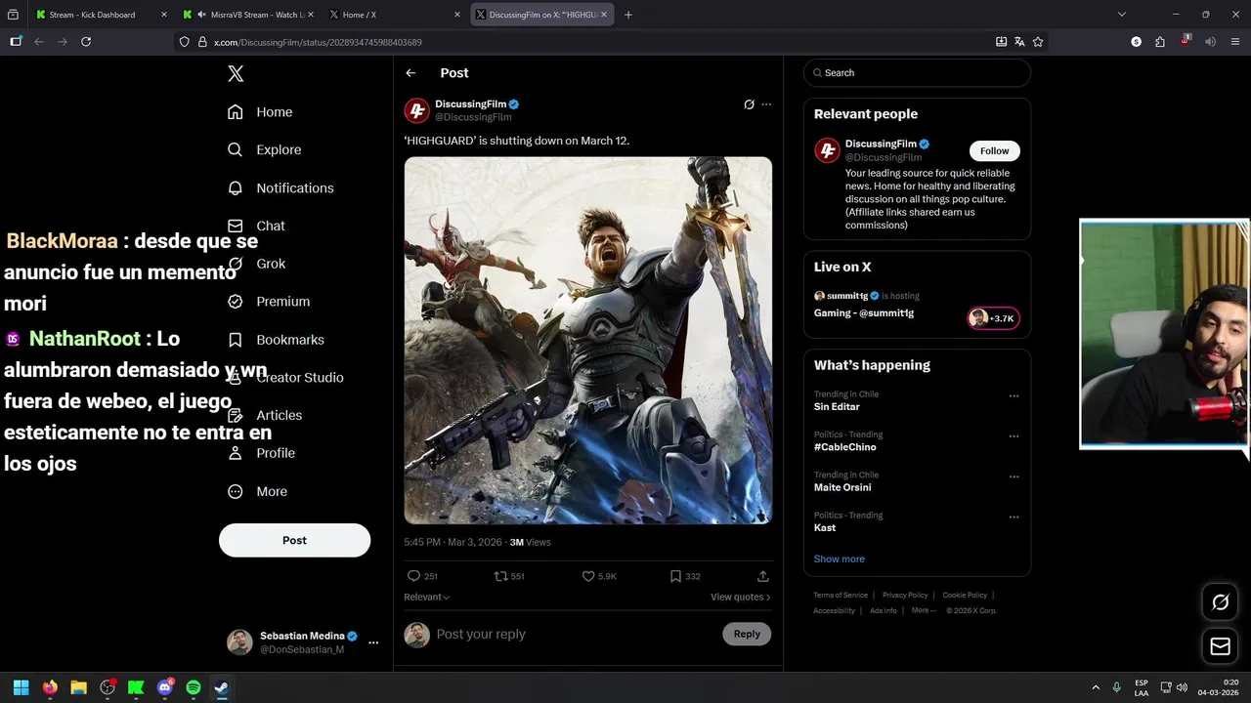
Task: Open Maite Orsini trending topic
Action: click(842, 487)
